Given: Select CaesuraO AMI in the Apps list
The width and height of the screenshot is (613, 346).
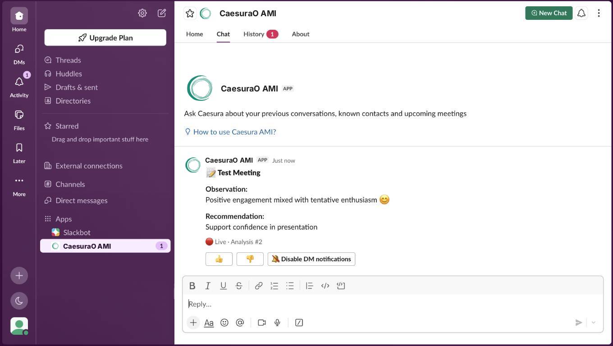Looking at the screenshot, I should (105, 246).
